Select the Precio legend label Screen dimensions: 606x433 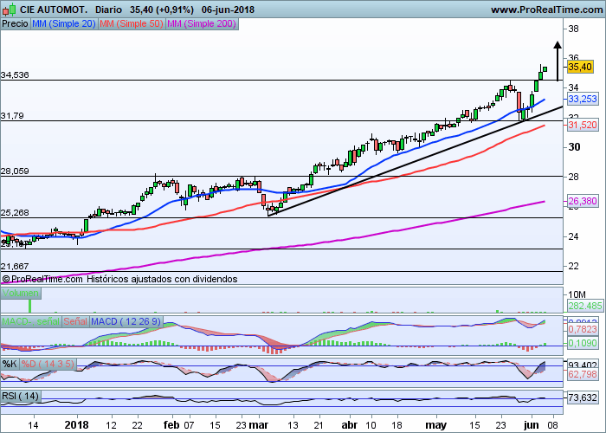pos(15,23)
